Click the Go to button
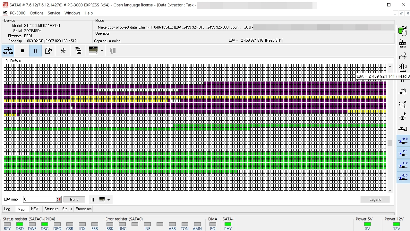410x231 pixels. click(74, 200)
